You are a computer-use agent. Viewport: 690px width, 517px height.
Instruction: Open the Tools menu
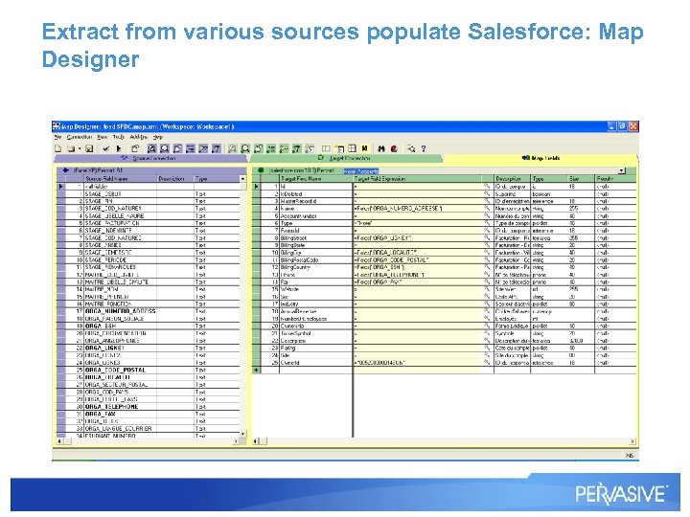(x=119, y=137)
